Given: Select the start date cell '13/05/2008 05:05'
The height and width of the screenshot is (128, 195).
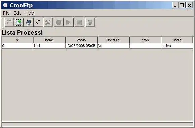Looking at the screenshot, I should pos(82,46).
